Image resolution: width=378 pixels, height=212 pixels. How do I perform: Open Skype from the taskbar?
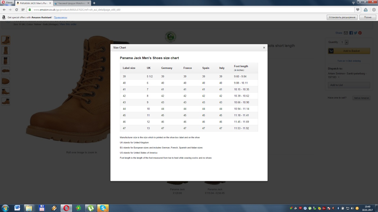point(103,208)
